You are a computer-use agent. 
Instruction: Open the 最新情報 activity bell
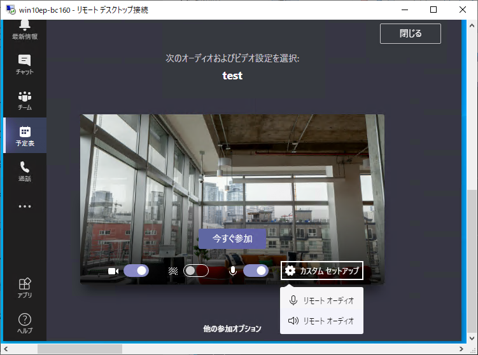pos(25,30)
